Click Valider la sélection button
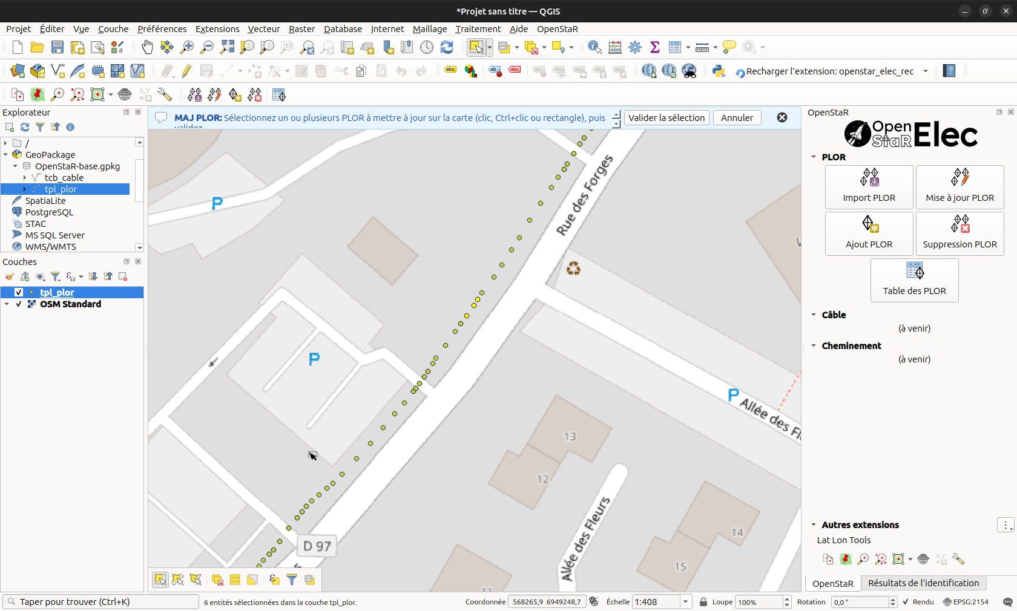1017x611 pixels. click(666, 118)
